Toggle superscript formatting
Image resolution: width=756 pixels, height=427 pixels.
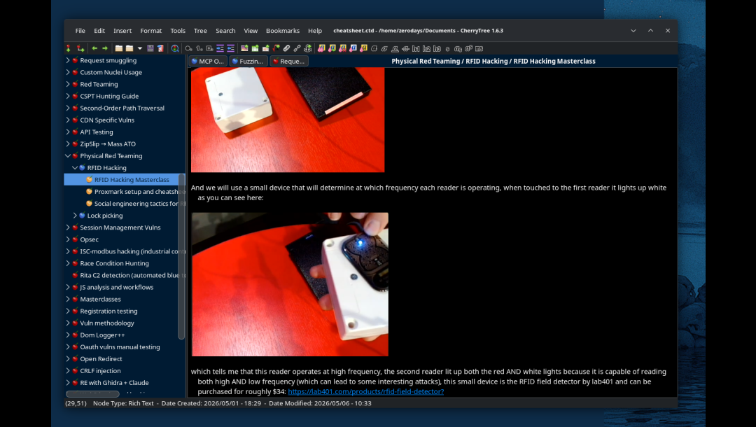(468, 48)
